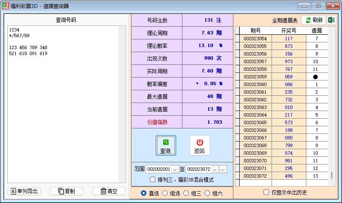Export the table via Excel icon
The image size is (342, 203).
pos(331,20)
